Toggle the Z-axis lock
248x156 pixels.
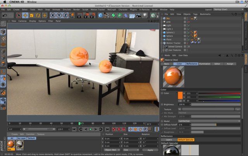click(65, 15)
